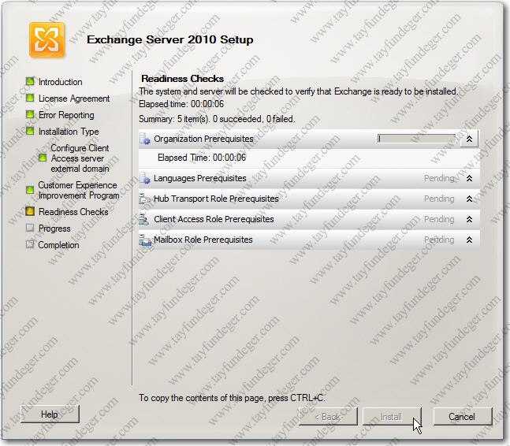Click the Hub Transport Role Prerequisites title
This screenshot has height=446, width=510.
click(216, 199)
